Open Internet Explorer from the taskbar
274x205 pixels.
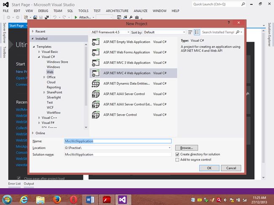[x=24, y=200]
